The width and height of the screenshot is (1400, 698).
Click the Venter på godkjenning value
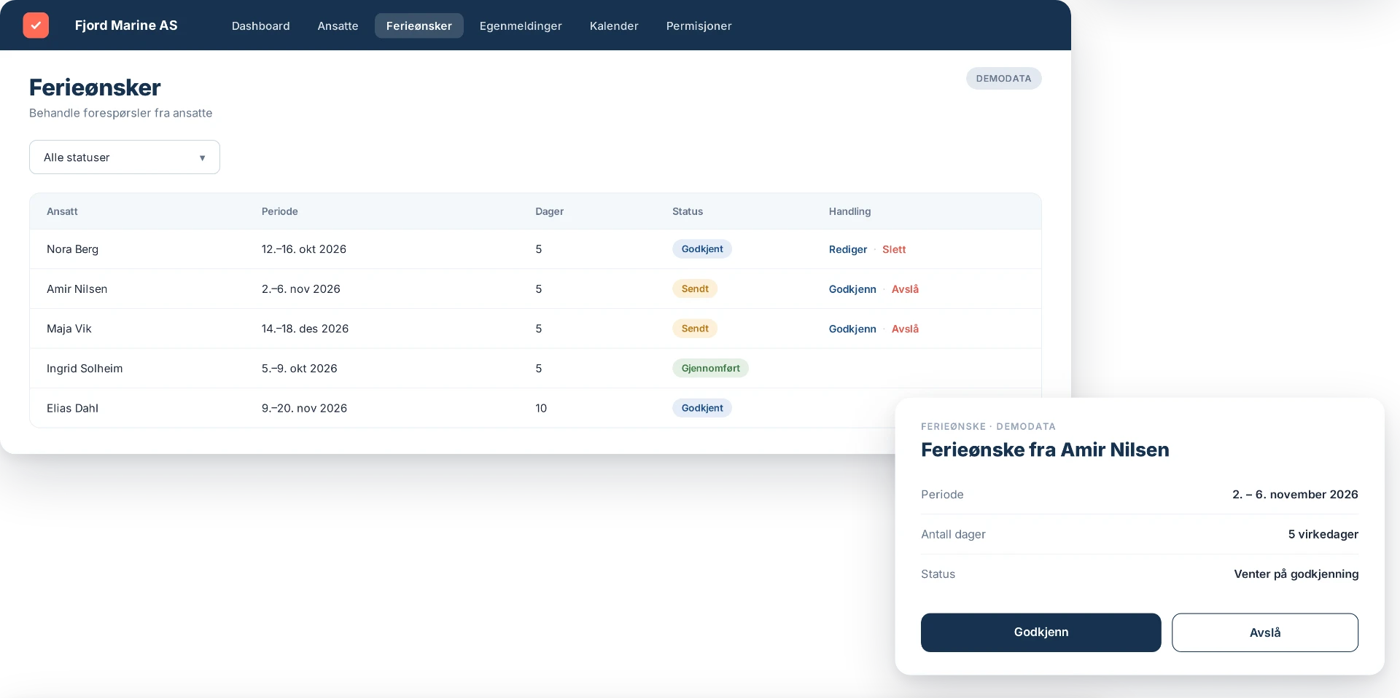click(x=1296, y=574)
